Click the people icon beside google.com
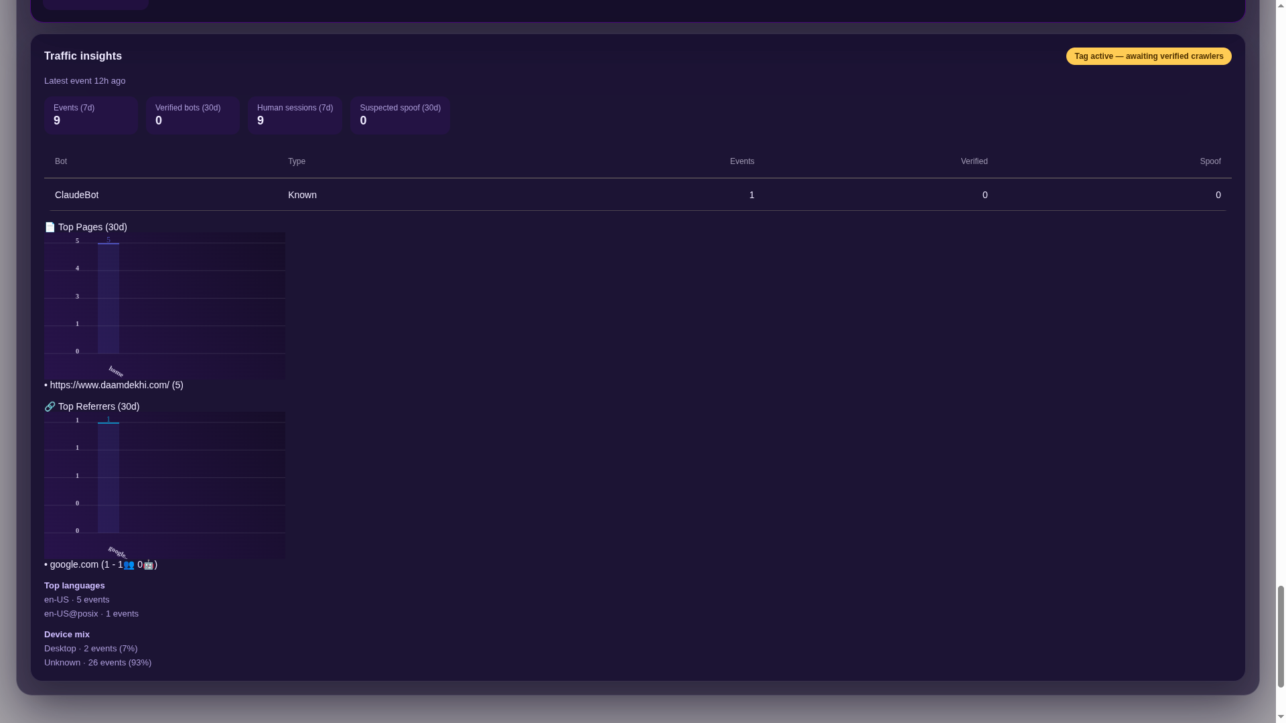This screenshot has width=1286, height=723. 129,565
